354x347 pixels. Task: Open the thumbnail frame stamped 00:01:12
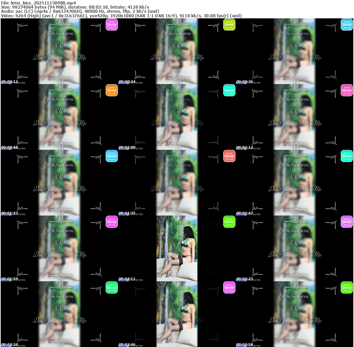pyautogui.click(x=295, y=117)
